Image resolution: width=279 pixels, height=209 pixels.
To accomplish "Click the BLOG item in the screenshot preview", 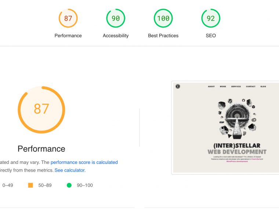I will (263, 87).
